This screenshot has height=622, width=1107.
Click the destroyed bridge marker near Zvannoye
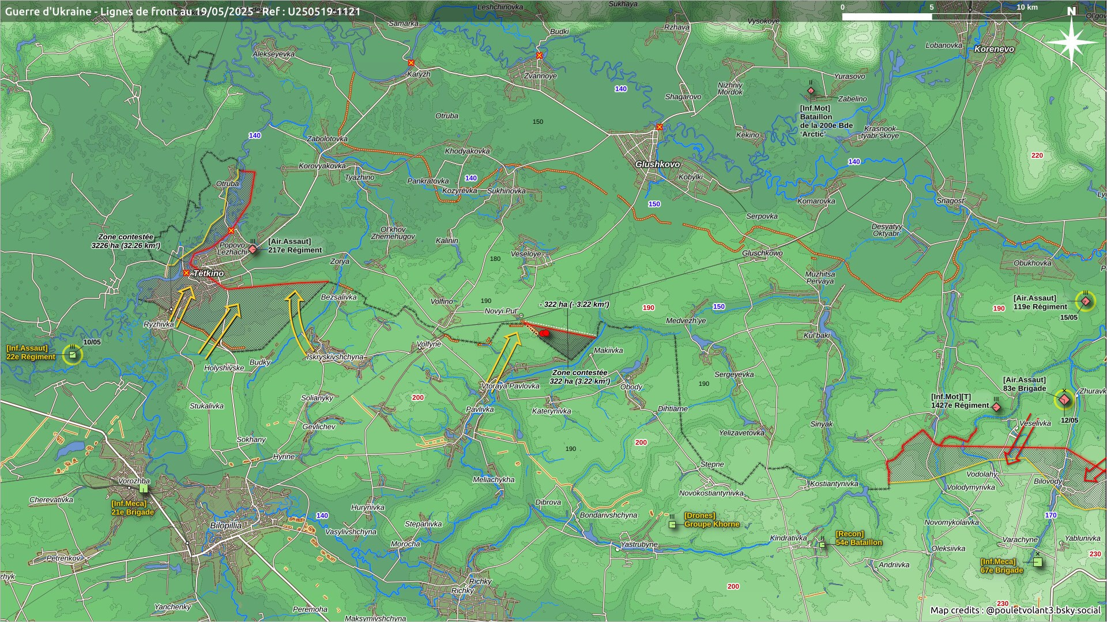(x=539, y=55)
